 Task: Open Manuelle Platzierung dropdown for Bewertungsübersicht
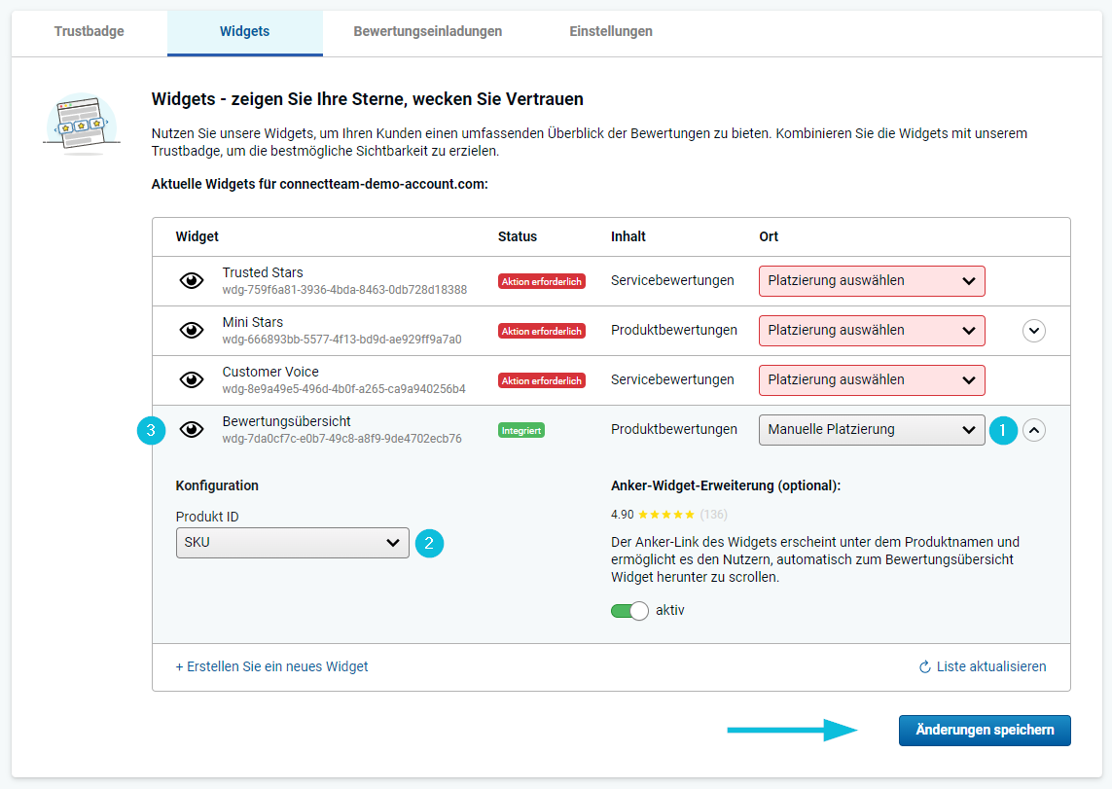coord(871,430)
